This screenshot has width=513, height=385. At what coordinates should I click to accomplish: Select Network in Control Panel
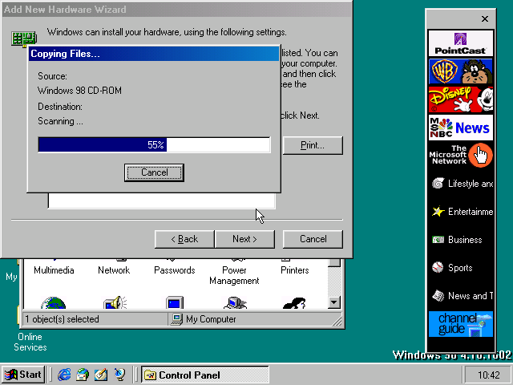pyautogui.click(x=114, y=270)
